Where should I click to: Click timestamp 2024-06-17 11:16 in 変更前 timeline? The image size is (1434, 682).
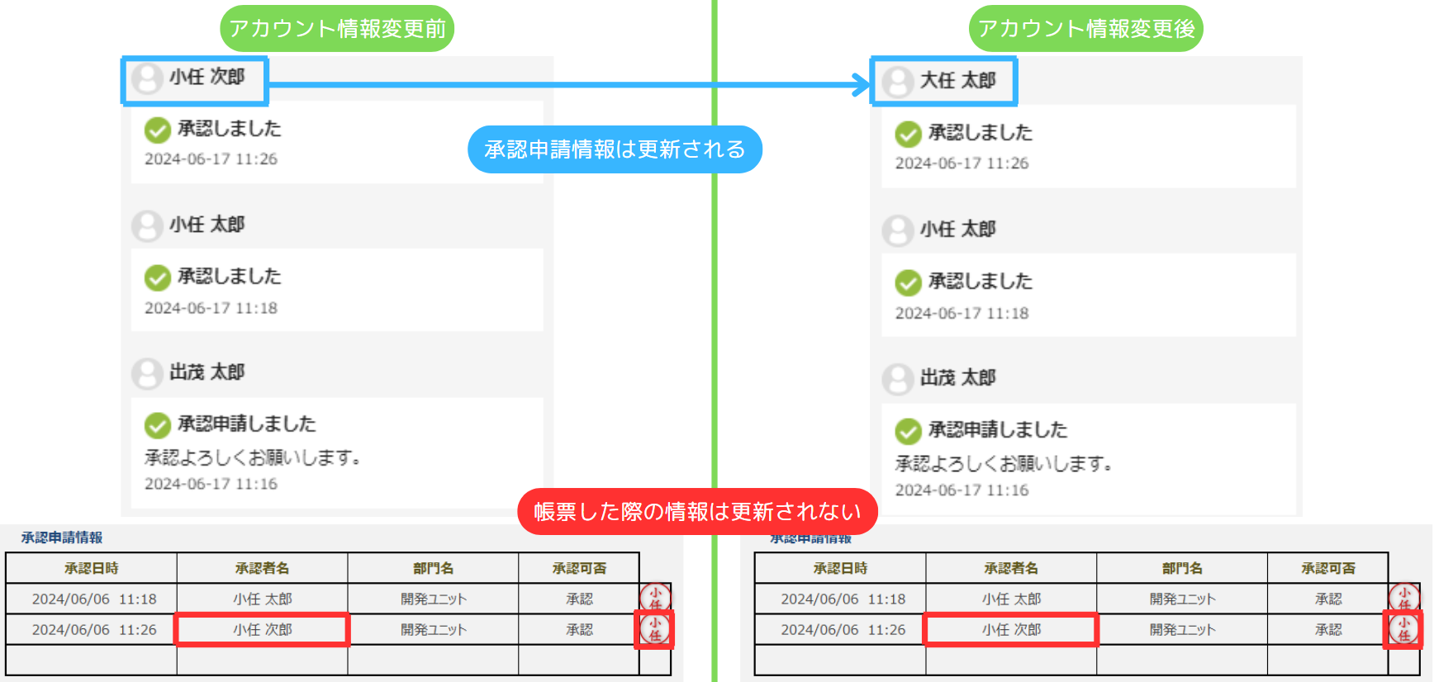point(211,484)
